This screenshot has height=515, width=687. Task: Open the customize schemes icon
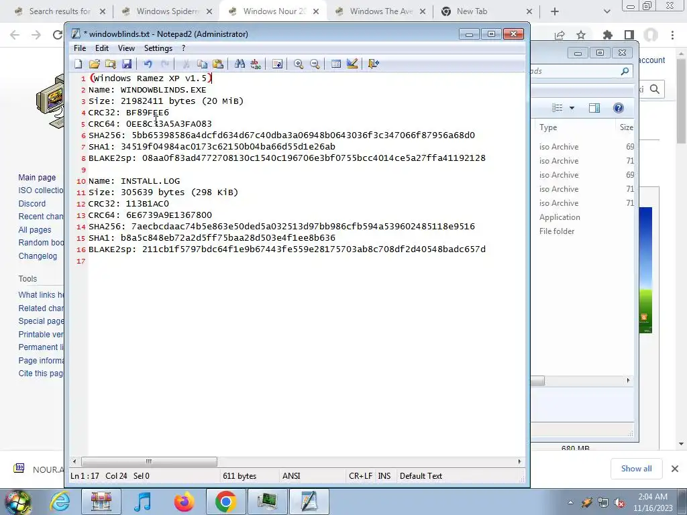(352, 64)
